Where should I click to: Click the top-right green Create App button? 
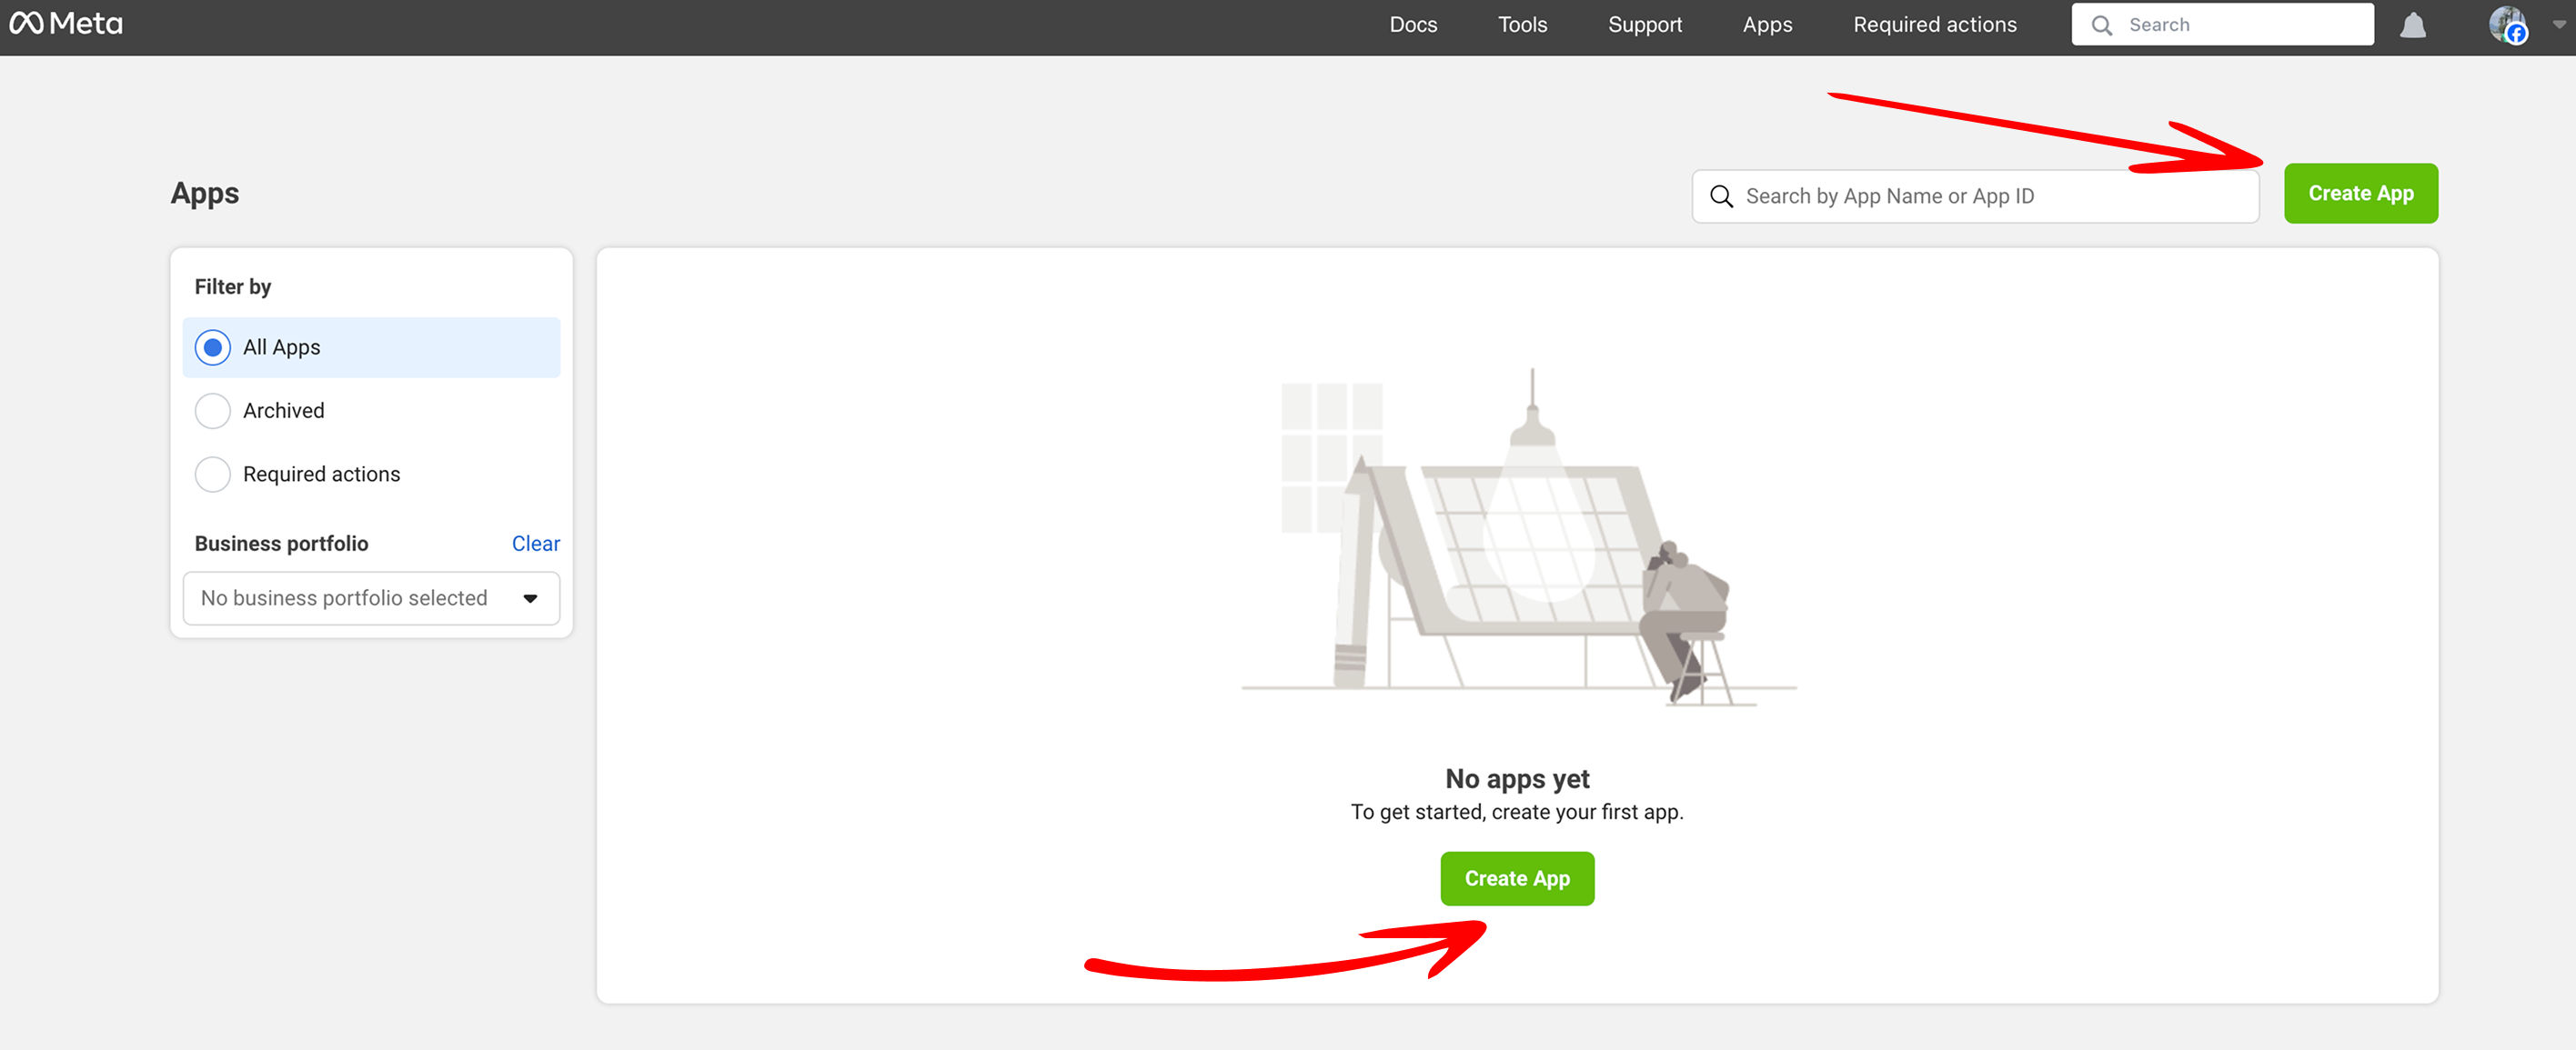[x=2360, y=194]
